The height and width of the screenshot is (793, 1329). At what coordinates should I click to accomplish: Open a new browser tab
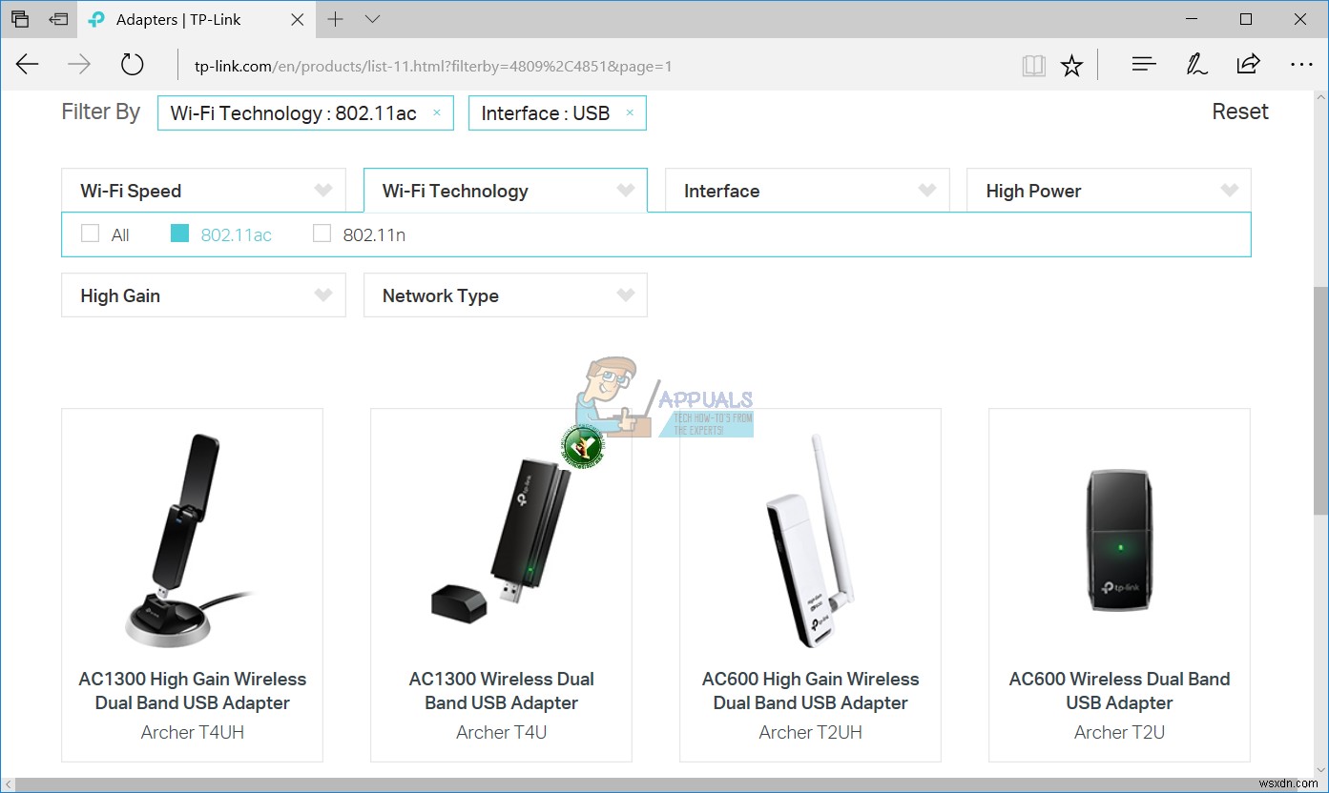tap(333, 18)
